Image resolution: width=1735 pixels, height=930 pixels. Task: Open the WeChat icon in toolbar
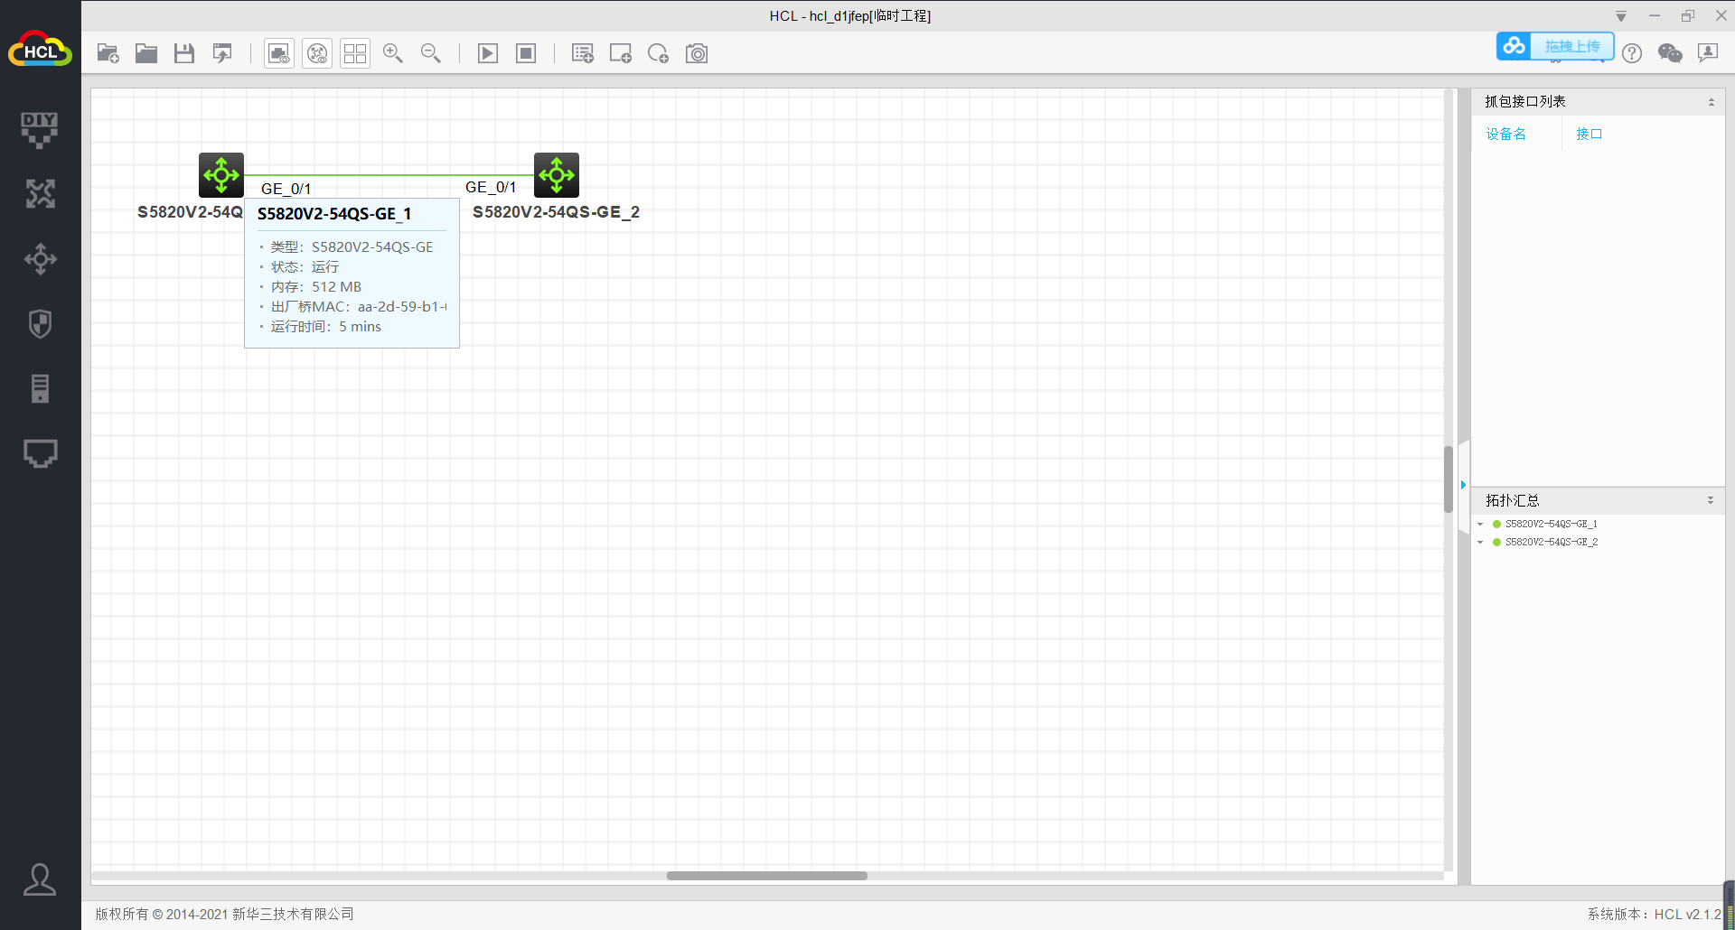tap(1670, 53)
